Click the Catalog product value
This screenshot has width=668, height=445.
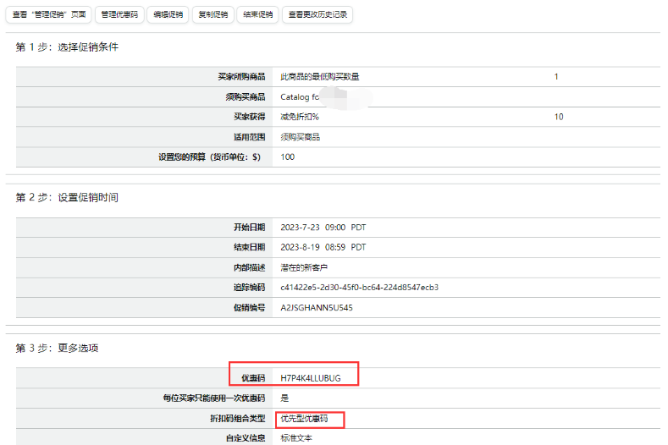pos(300,96)
